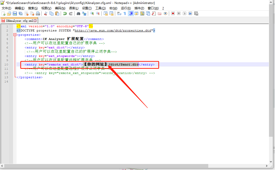Screen dimensions: 275x170
Task: Toggle file monitoring eye icon
Action: (x=165, y=14)
